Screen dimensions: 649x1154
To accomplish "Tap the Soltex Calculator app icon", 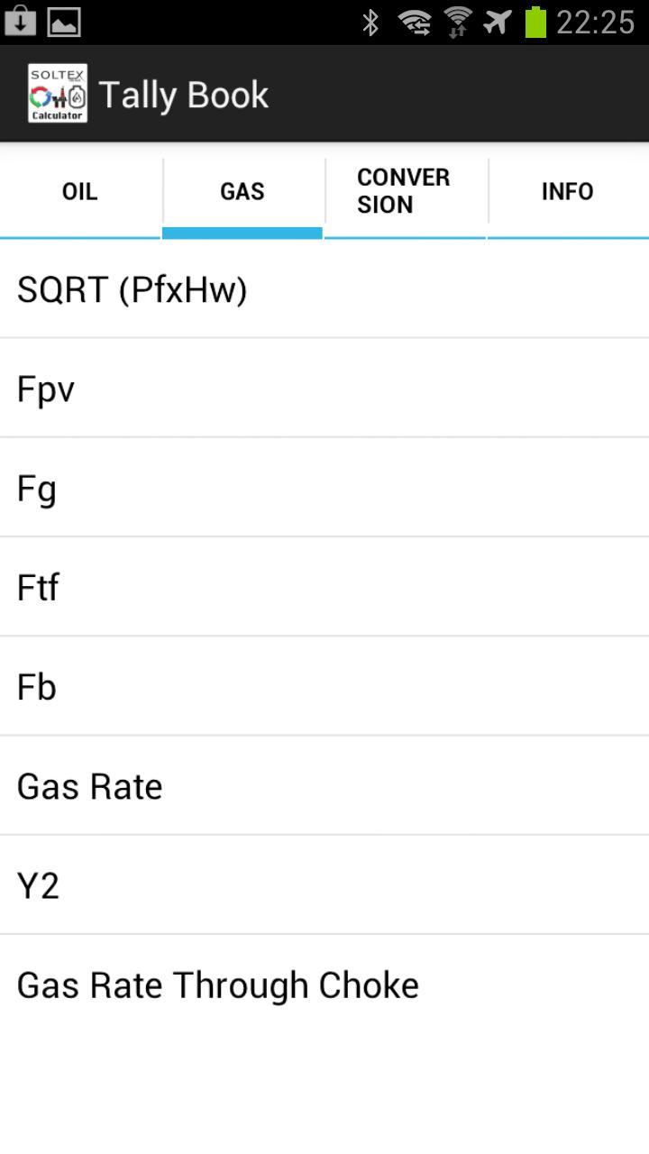I will [58, 94].
